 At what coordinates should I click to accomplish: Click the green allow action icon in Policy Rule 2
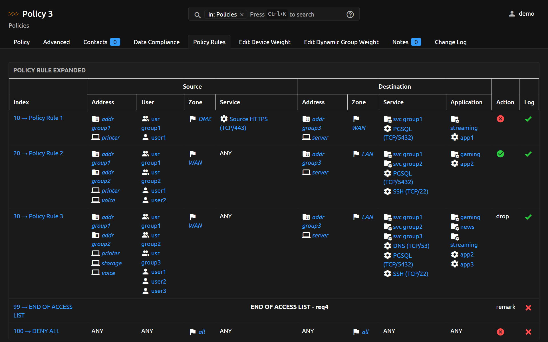(500, 154)
